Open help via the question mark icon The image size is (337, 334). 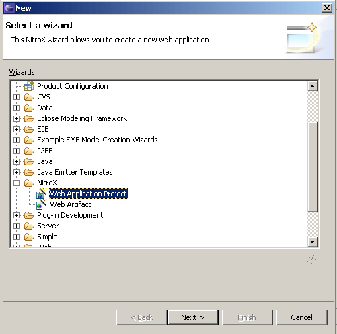[311, 259]
